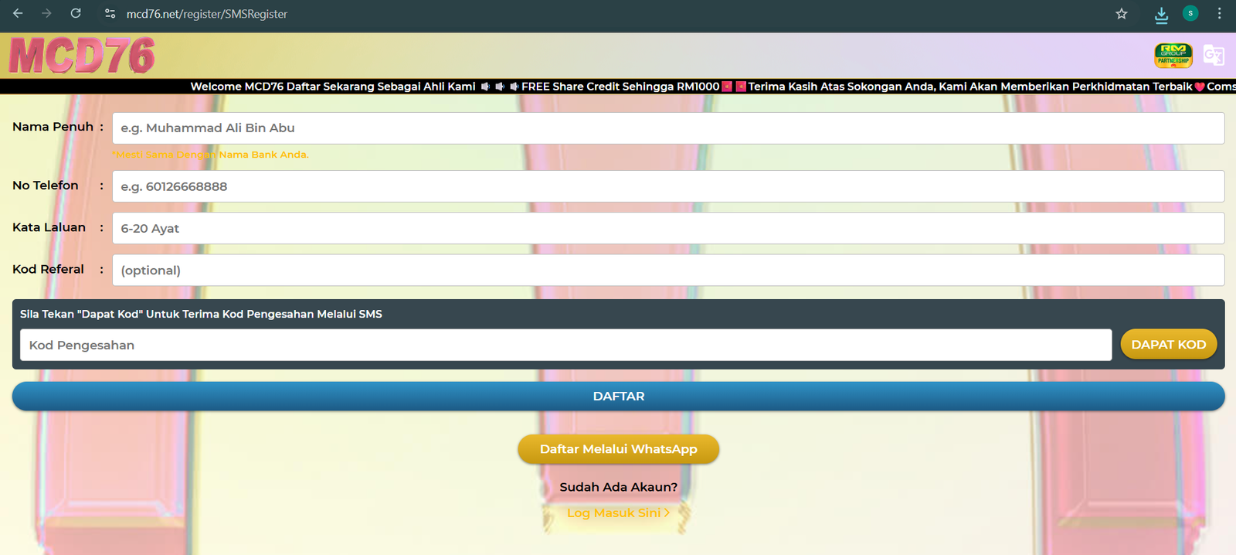1236x555 pixels.
Task: Click the translate language icon
Action: point(1213,56)
